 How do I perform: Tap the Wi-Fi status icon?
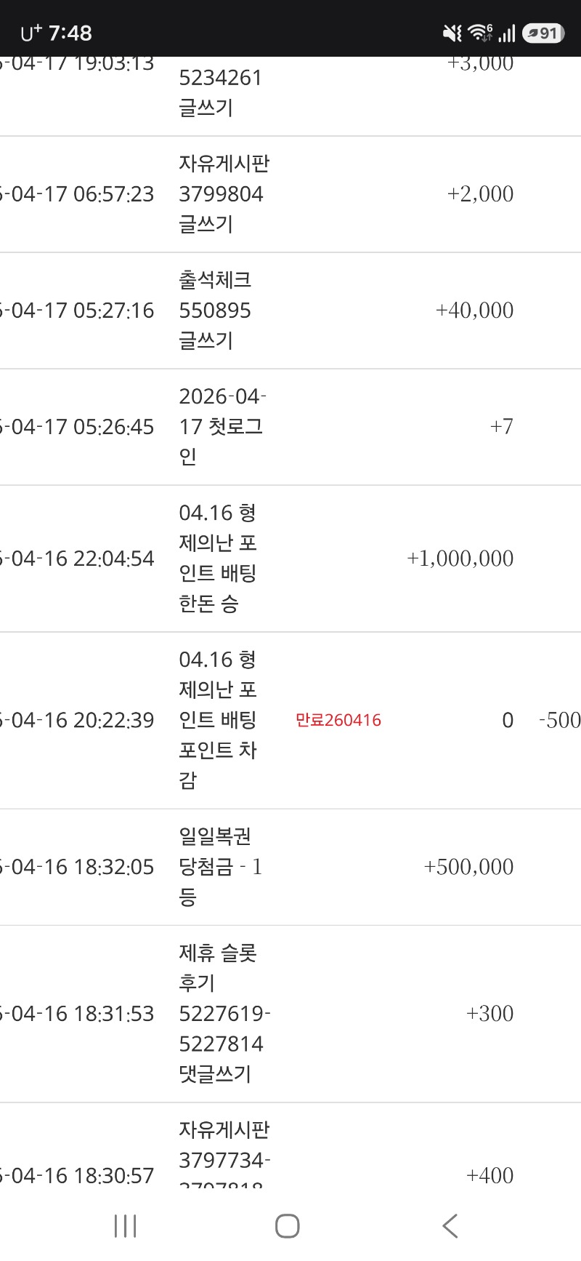click(479, 33)
